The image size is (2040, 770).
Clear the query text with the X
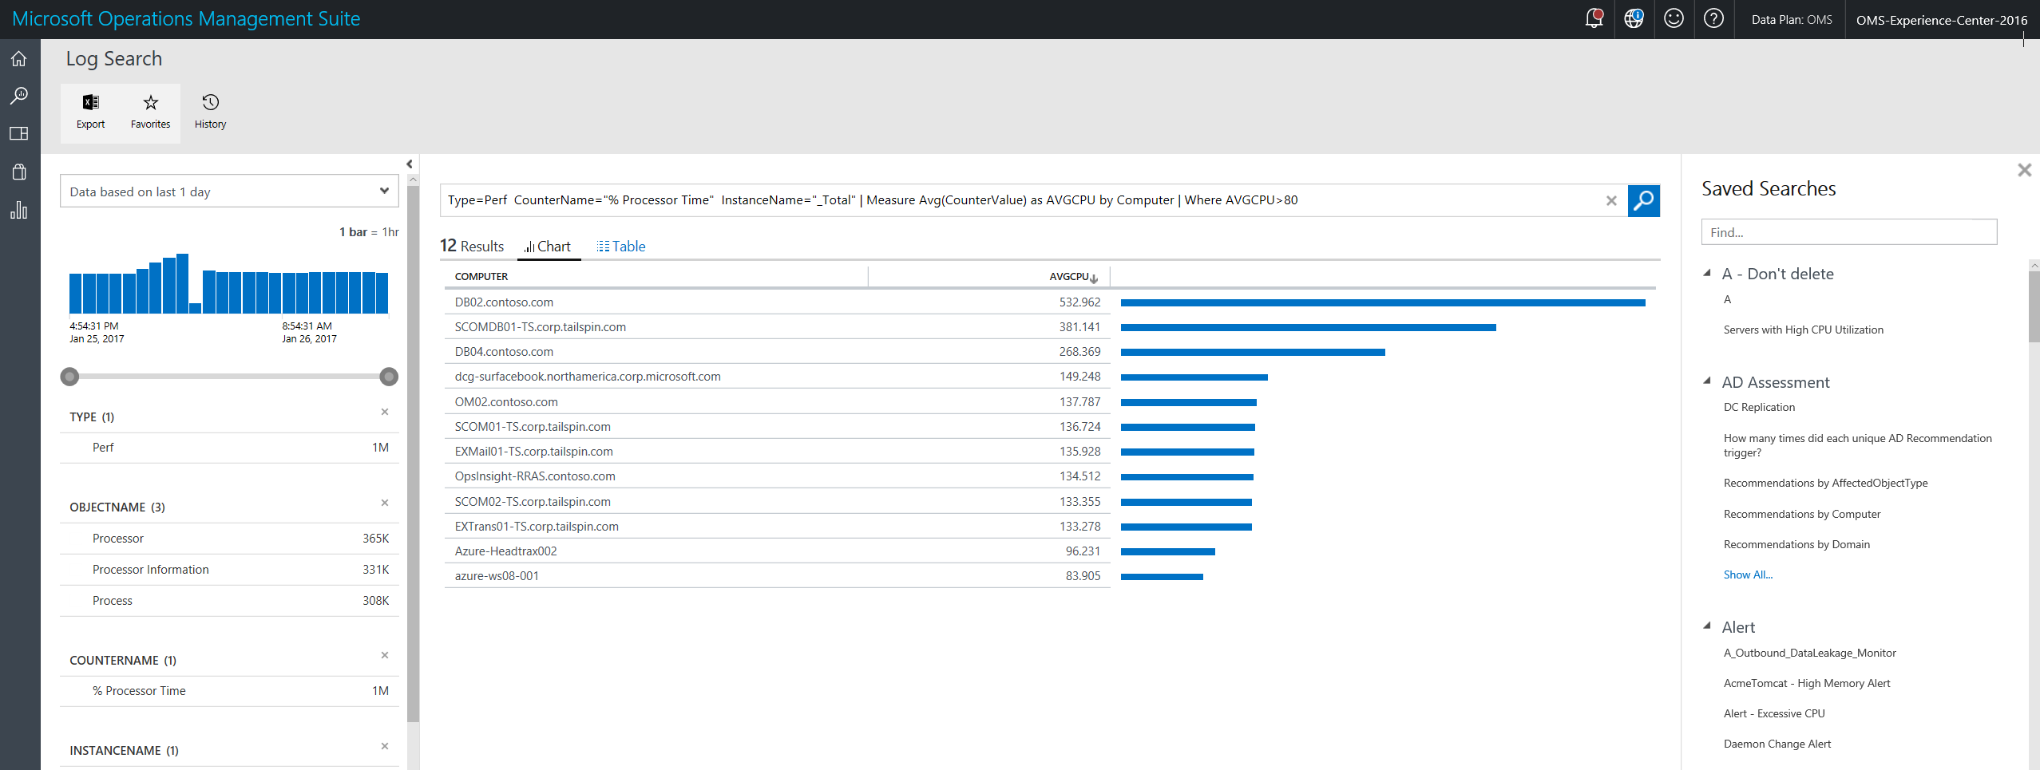(x=1611, y=200)
